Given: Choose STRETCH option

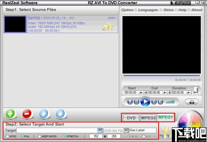Looking at the screenshot, I should pyautogui.click(x=71, y=136).
